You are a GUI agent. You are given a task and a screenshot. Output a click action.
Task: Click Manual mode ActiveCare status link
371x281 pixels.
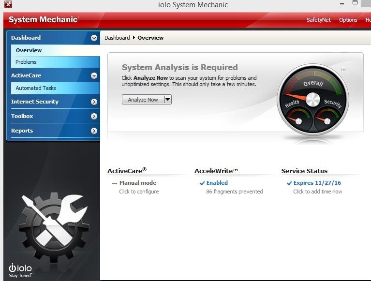tap(138, 183)
